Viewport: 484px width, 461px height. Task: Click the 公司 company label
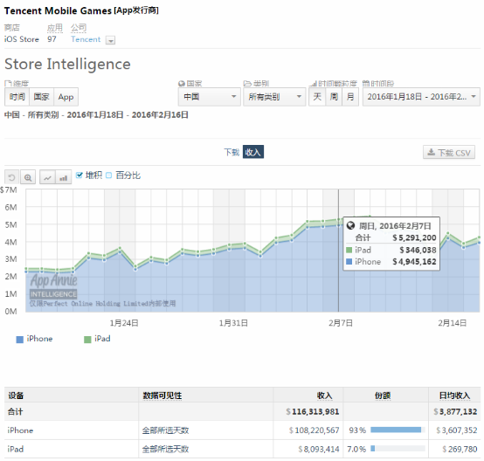point(79,28)
